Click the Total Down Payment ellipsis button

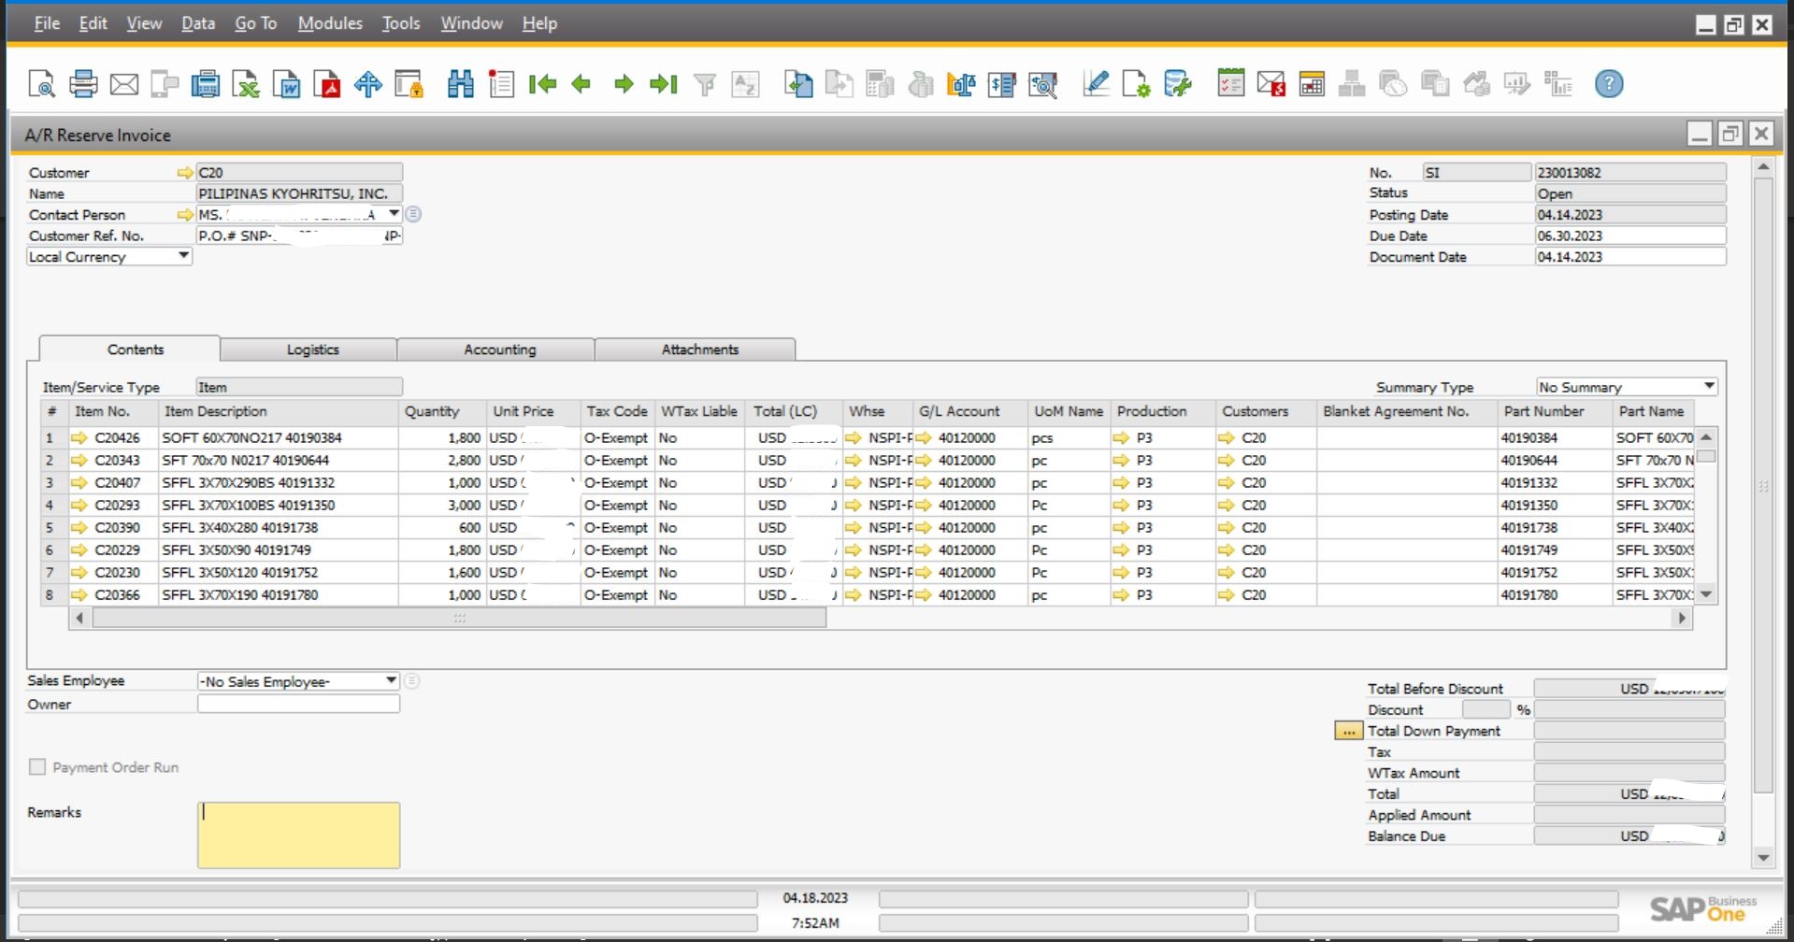[x=1348, y=731]
